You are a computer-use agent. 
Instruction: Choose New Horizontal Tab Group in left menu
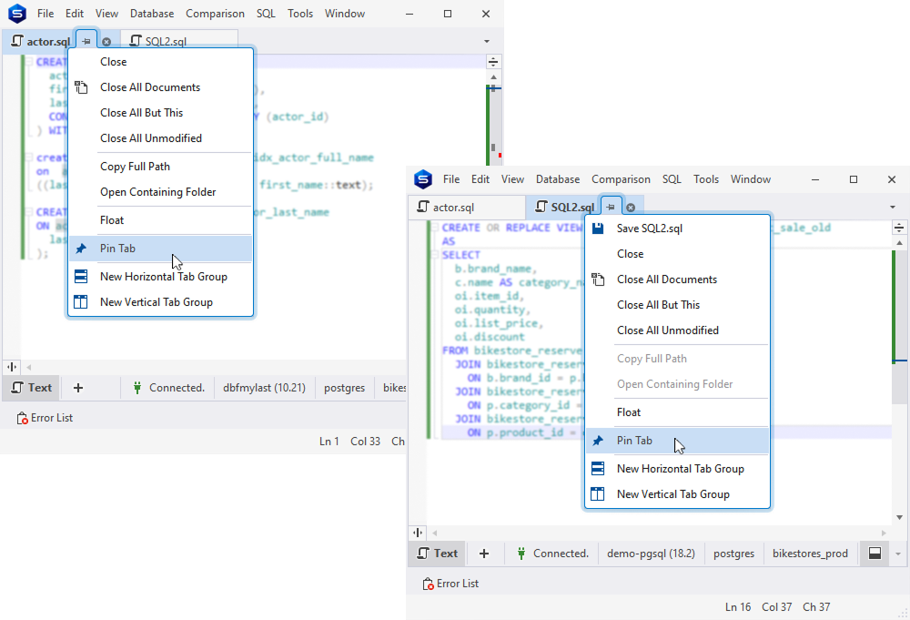coord(161,277)
